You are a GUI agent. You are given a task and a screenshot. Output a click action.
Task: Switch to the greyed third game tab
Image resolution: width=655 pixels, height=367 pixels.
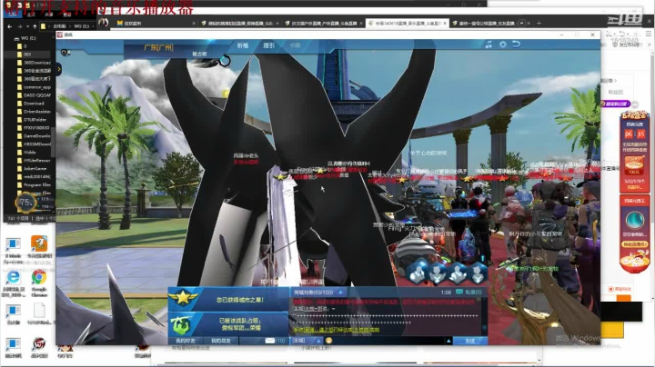click(295, 45)
